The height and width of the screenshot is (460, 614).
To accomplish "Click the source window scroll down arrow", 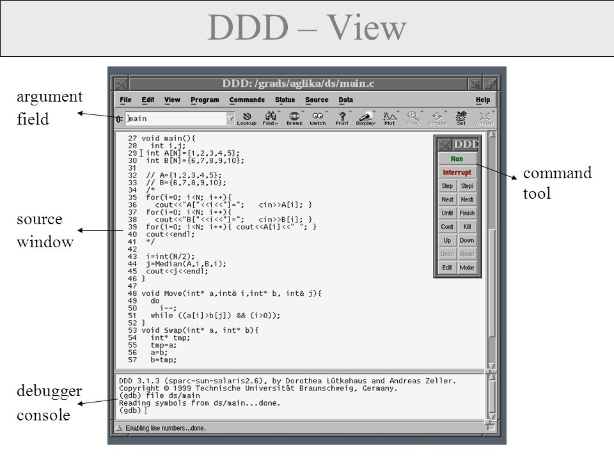I will [x=492, y=366].
